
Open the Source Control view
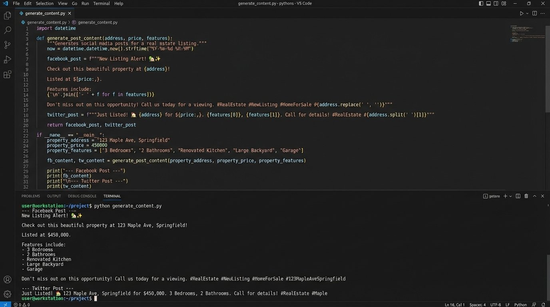click(7, 44)
